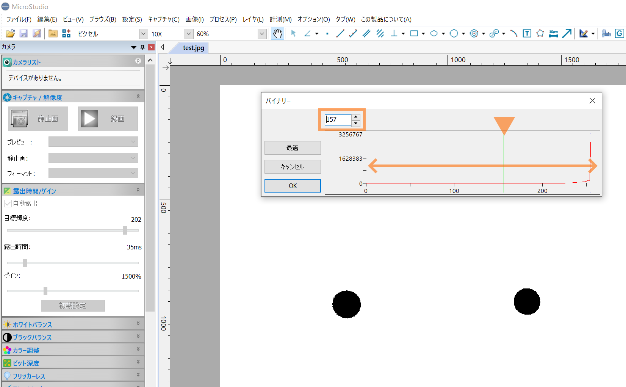
Task: Pick the concentric circles tool
Action: 474,34
